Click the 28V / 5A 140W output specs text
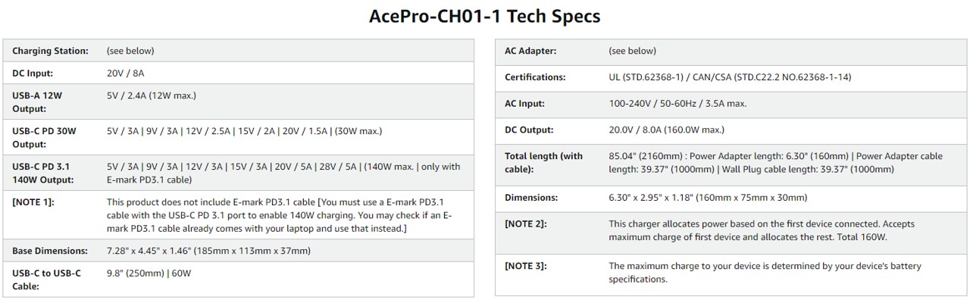The height and width of the screenshot is (300, 970). pos(283,173)
